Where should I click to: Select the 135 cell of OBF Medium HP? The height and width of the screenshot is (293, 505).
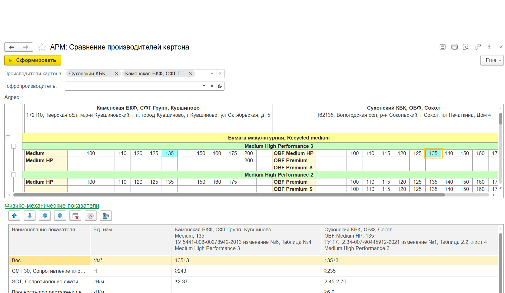pyautogui.click(x=433, y=153)
